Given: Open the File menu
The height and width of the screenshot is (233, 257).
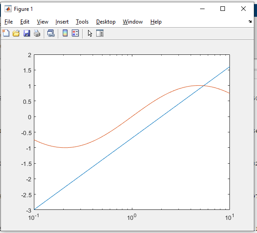Looking at the screenshot, I should [x=9, y=22].
